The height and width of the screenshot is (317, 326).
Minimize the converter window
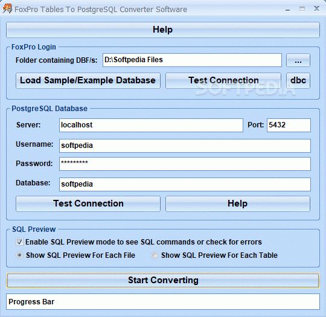pos(288,9)
